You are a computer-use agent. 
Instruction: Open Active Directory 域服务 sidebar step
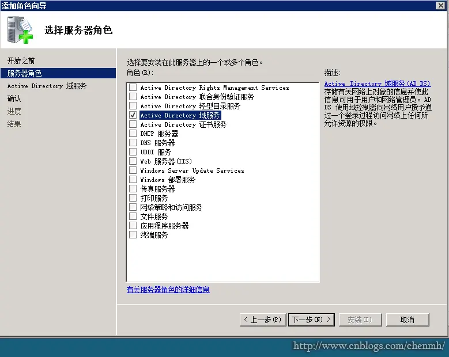coord(47,86)
